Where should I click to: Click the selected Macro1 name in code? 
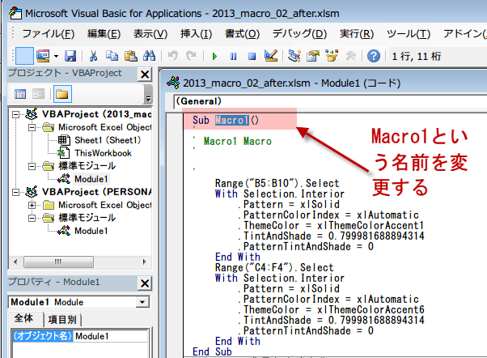[232, 121]
